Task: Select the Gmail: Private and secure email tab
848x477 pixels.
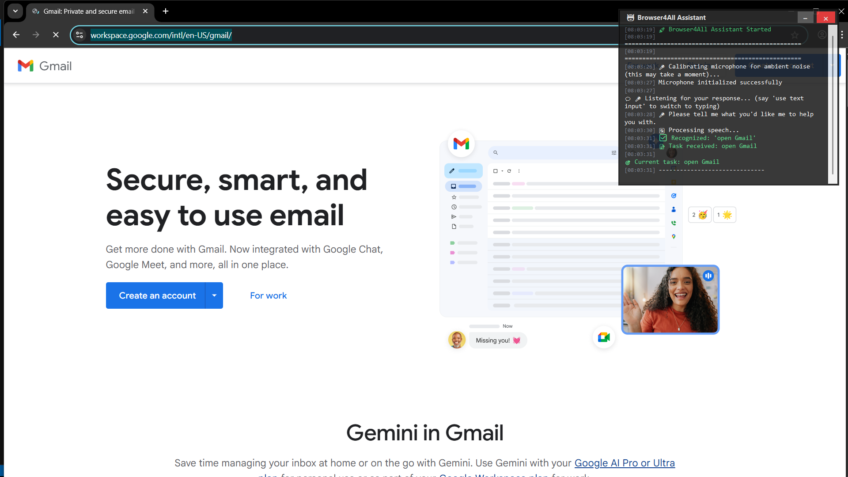Action: [88, 11]
